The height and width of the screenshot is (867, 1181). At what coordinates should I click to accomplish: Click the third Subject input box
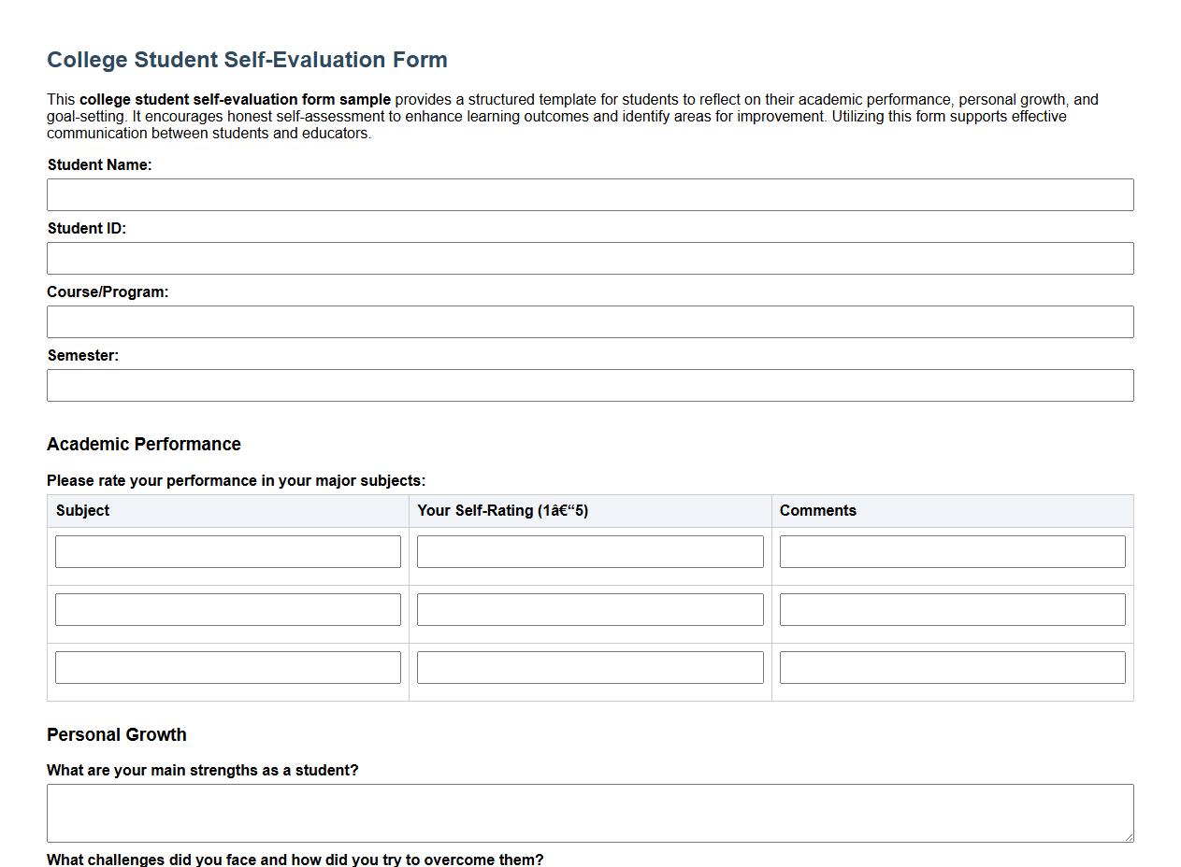(228, 667)
